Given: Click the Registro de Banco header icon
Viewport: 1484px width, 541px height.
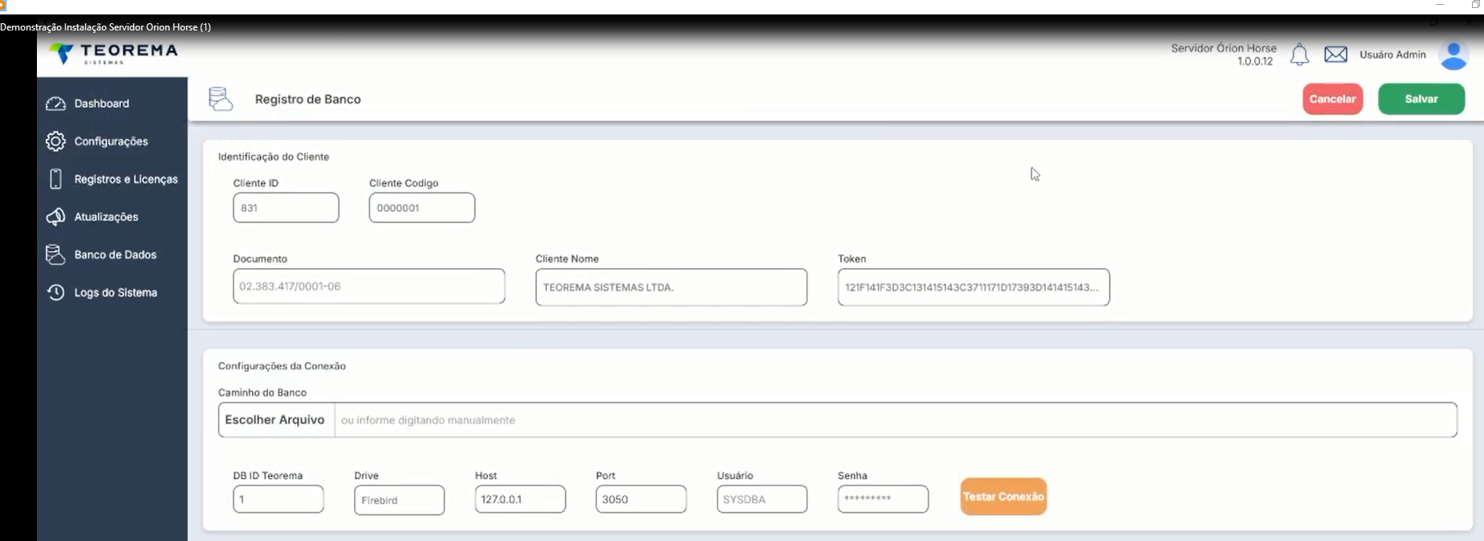Looking at the screenshot, I should tap(221, 99).
